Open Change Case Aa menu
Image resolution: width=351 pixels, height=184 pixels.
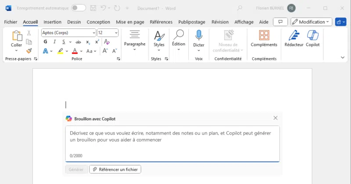[x=91, y=51]
